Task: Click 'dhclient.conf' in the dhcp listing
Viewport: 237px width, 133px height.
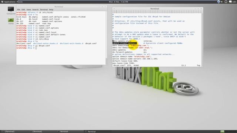Action: pos(24,44)
